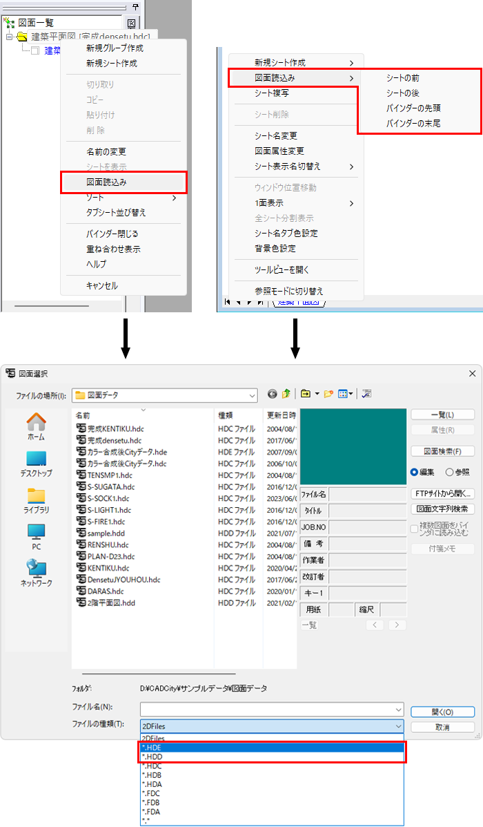Screen dimensions: 483x827
Task: Expand the ソート submenu
Action: click(x=175, y=198)
